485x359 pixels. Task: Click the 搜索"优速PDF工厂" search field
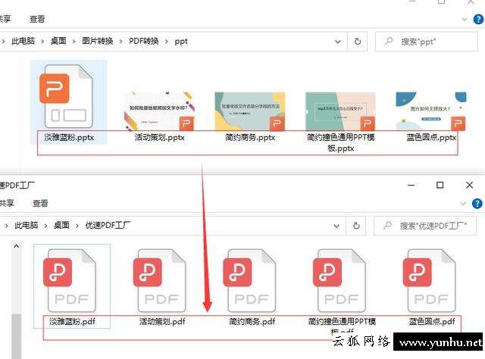(425, 226)
